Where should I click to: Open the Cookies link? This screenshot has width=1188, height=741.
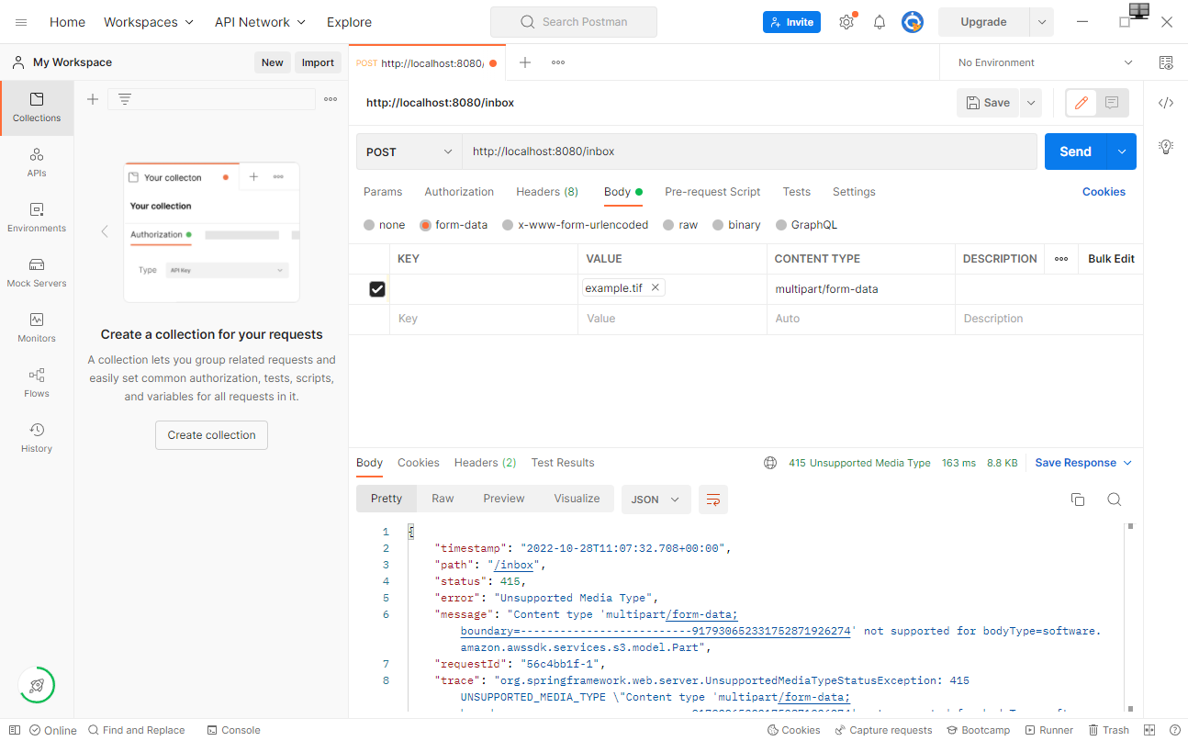pyautogui.click(x=1104, y=192)
